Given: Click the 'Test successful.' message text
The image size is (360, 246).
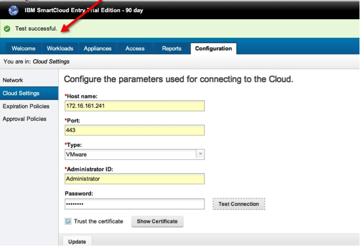Looking at the screenshot, I should click(x=36, y=28).
